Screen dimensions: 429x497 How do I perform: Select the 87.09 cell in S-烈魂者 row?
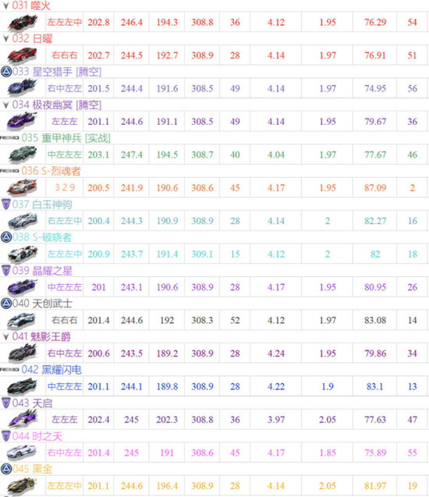pos(375,187)
